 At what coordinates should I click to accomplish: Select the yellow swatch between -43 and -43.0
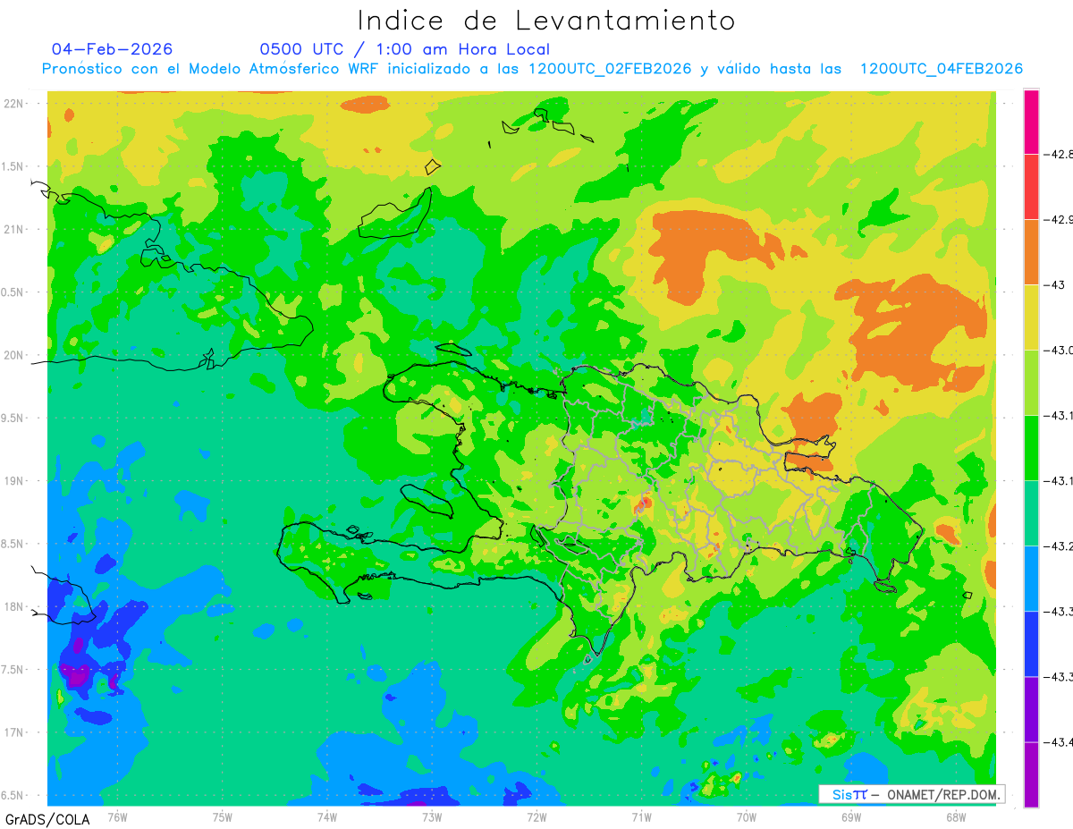(x=1031, y=317)
